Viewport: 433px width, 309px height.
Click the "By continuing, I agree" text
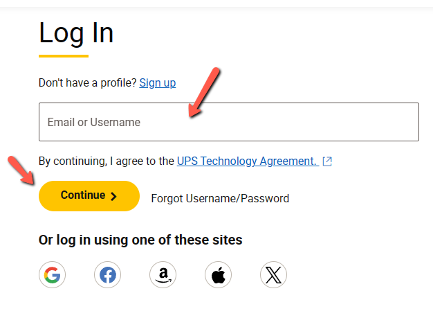(x=107, y=161)
